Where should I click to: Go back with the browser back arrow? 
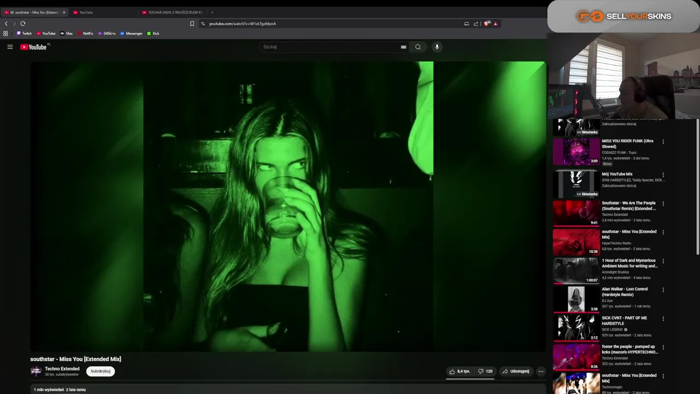pyautogui.click(x=6, y=24)
